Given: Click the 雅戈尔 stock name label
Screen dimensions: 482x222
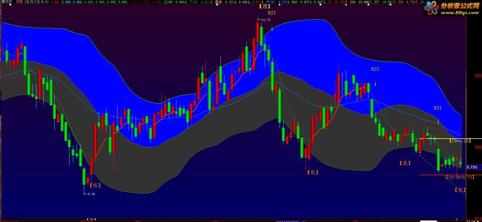Looking at the screenshot, I should (x=7, y=2).
